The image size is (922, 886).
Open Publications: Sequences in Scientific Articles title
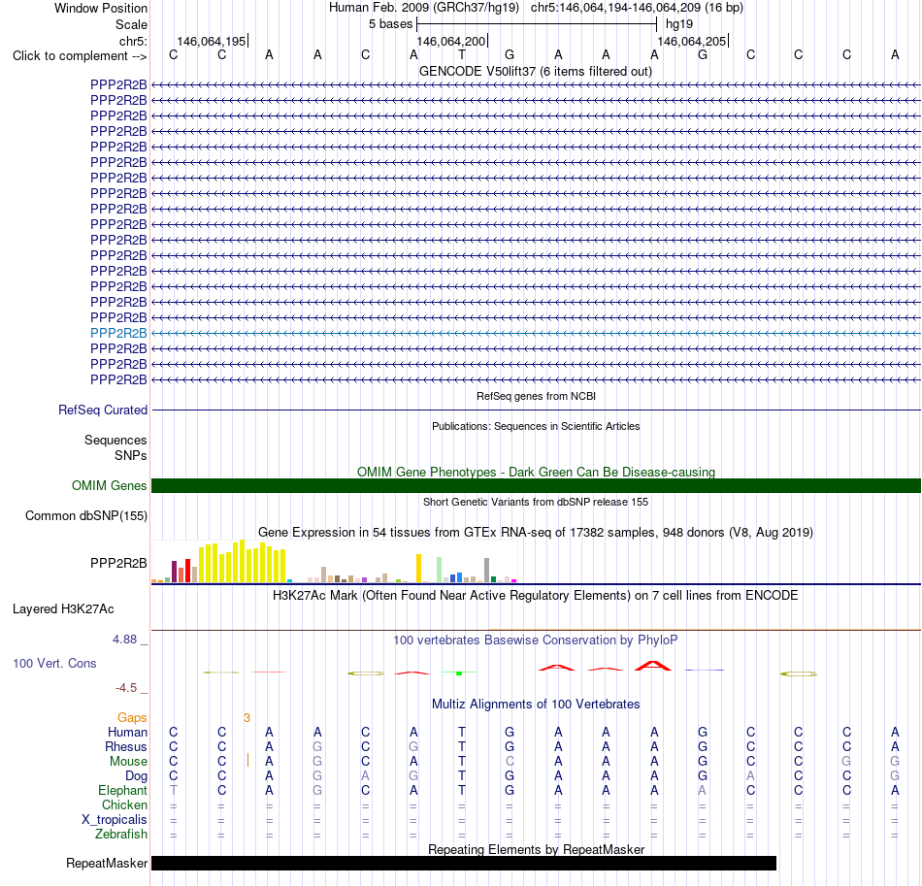(x=536, y=426)
